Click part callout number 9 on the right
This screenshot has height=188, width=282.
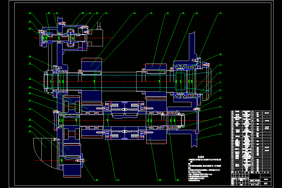221,64
